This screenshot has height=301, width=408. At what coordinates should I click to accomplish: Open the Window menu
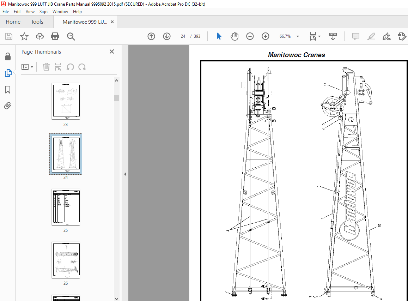60,11
